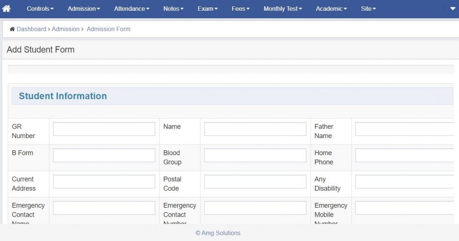Open the Site menu
The width and height of the screenshot is (459, 241).
(368, 8)
